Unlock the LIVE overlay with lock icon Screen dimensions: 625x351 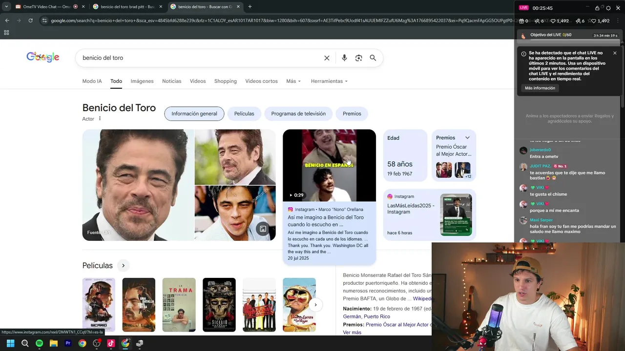[x=597, y=8]
